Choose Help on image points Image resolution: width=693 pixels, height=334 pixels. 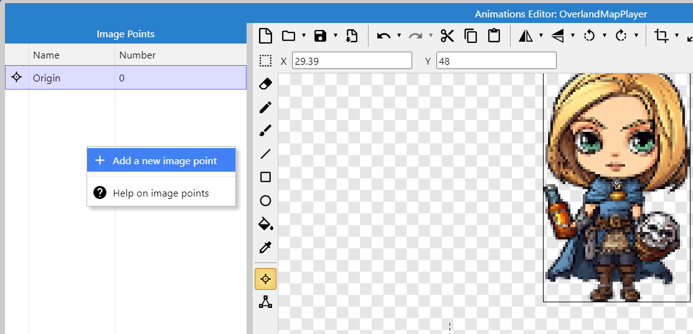point(161,193)
